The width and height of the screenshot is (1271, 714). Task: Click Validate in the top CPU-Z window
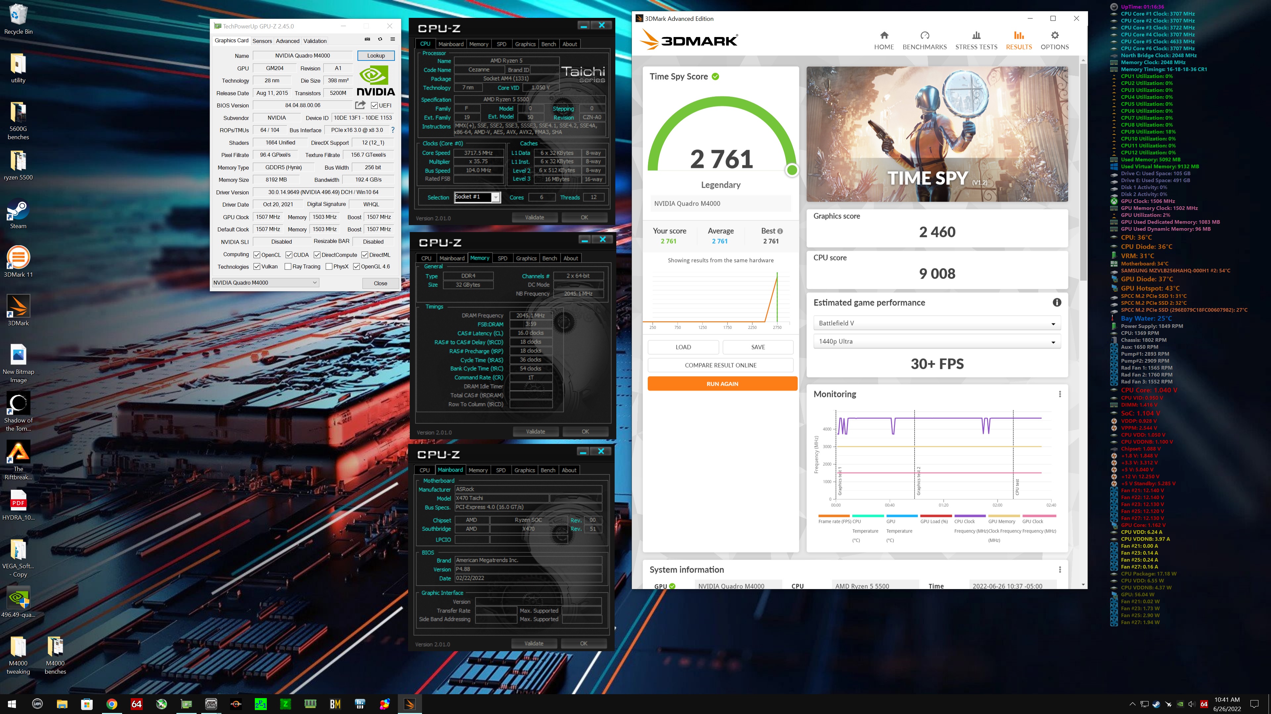click(534, 217)
